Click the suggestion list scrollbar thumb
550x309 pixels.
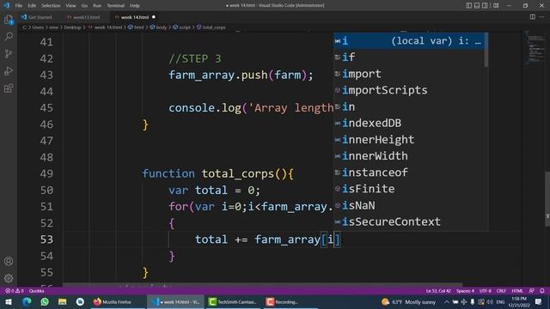pyautogui.click(x=486, y=50)
